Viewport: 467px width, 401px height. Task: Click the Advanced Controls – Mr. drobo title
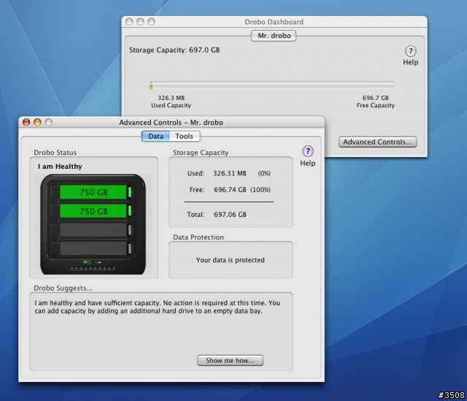[171, 123]
